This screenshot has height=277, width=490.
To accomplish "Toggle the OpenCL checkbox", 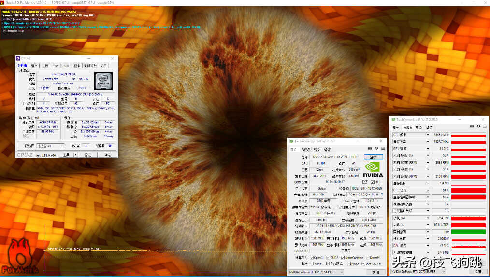I will 312,258.
